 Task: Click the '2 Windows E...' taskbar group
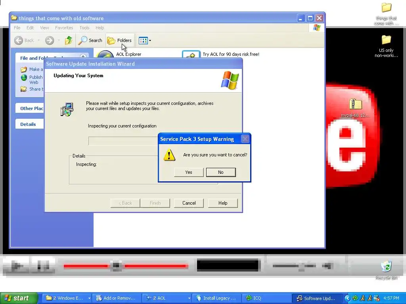(x=67, y=298)
